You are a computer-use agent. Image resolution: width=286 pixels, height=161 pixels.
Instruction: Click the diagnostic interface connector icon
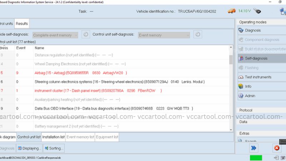257,11
